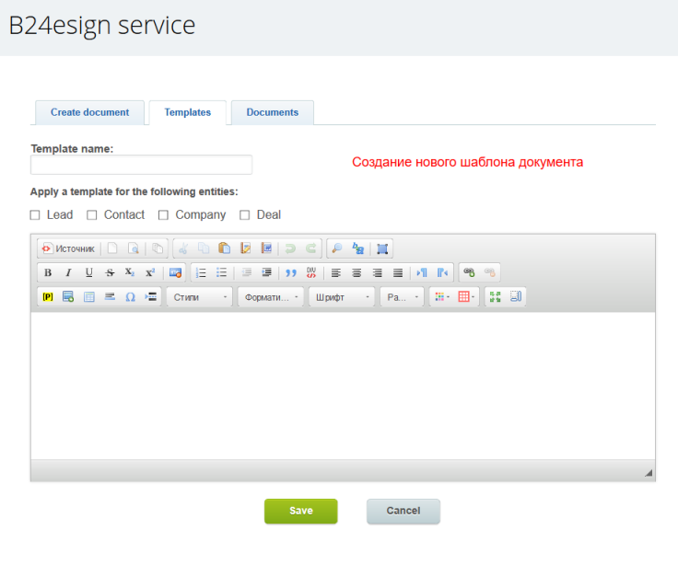The width and height of the screenshot is (678, 565).
Task: Toggle underline formatting
Action: click(x=89, y=272)
